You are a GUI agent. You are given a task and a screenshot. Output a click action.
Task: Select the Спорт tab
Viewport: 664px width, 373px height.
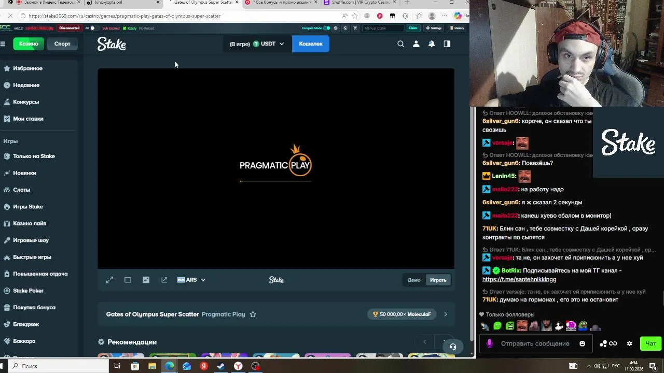pos(62,44)
